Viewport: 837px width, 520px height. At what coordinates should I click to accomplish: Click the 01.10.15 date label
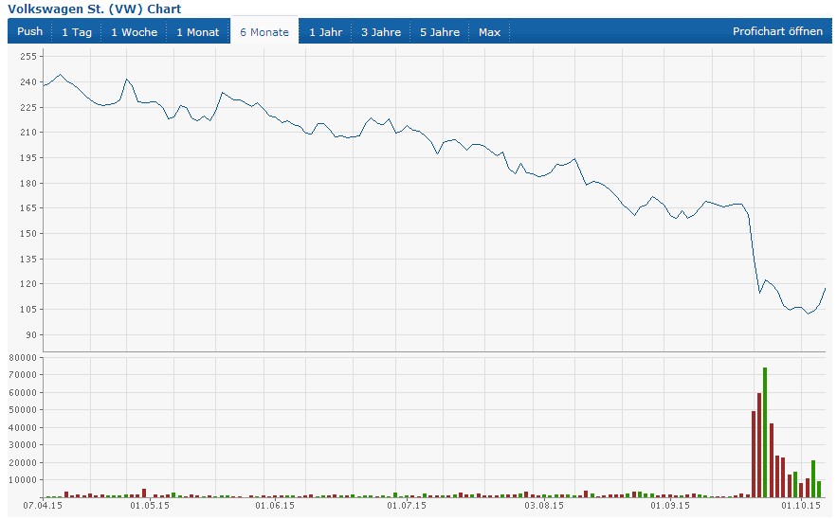(x=801, y=505)
